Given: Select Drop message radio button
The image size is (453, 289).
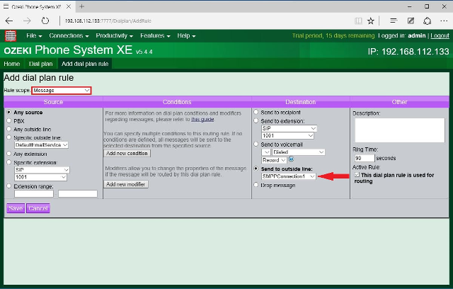Looking at the screenshot, I should click(256, 185).
